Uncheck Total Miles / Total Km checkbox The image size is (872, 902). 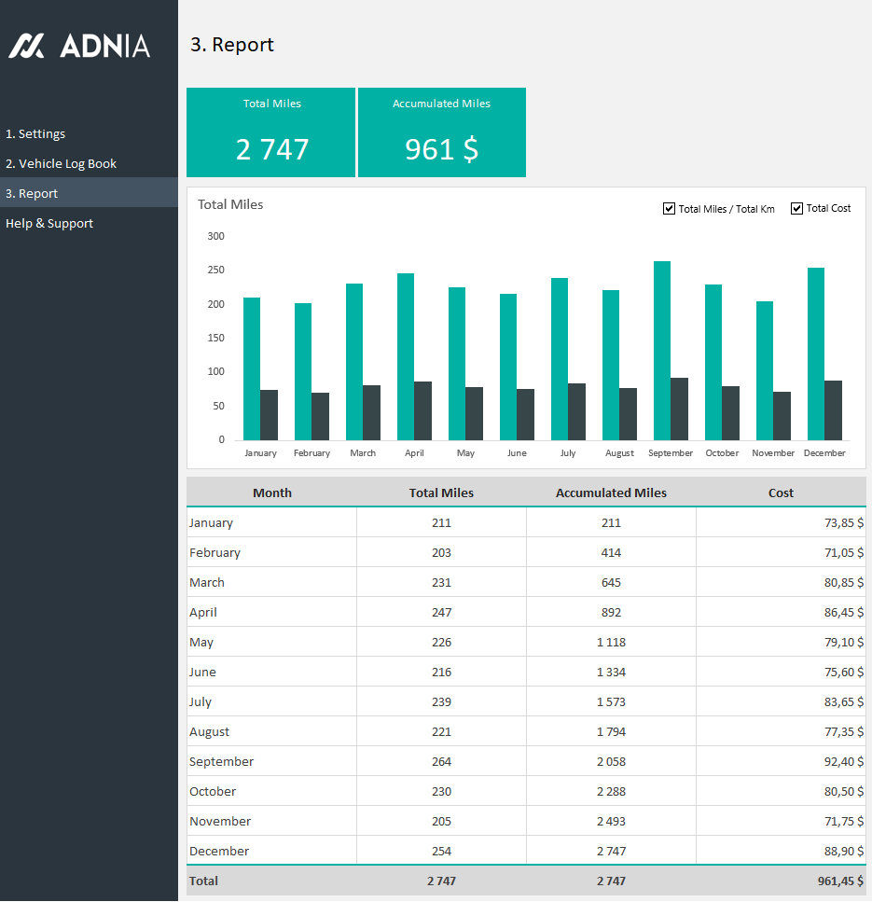click(x=669, y=209)
